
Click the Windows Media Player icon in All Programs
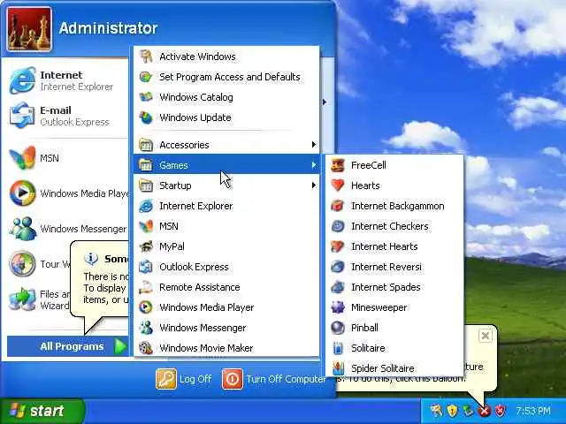point(146,307)
